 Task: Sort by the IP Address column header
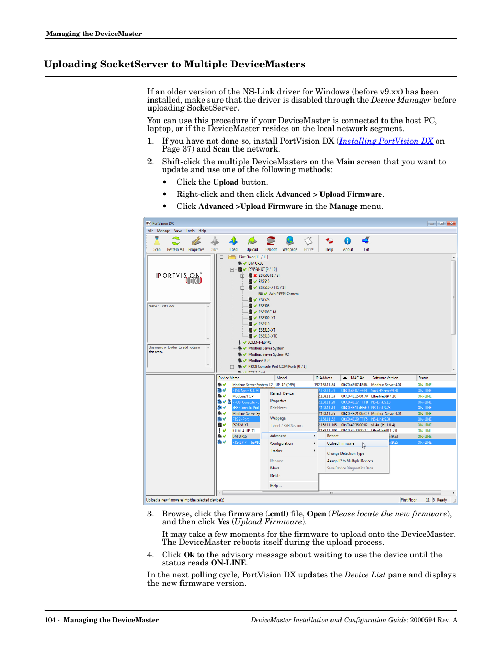[327, 378]
